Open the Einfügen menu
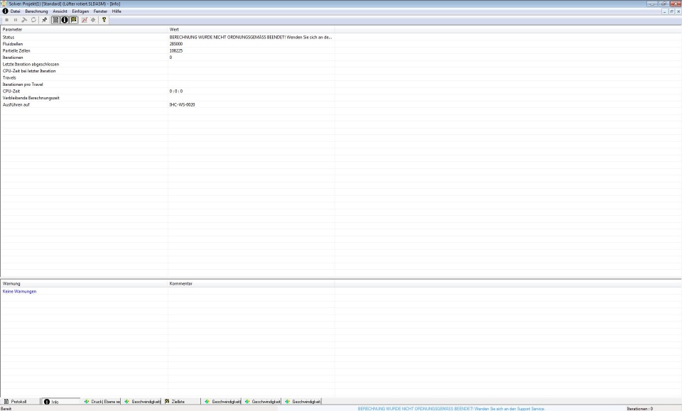The image size is (682, 411). (80, 11)
